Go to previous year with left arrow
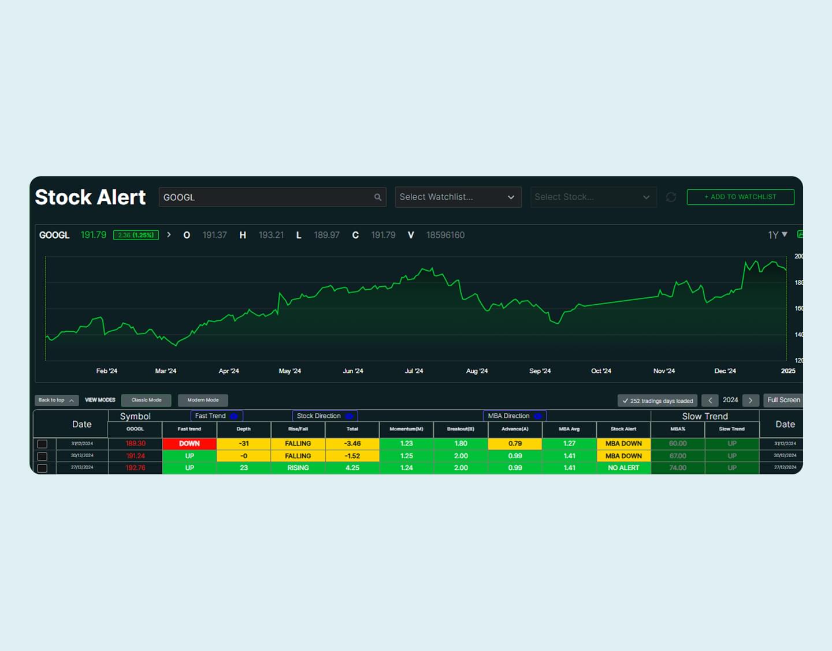This screenshot has height=651, width=832. coord(710,401)
